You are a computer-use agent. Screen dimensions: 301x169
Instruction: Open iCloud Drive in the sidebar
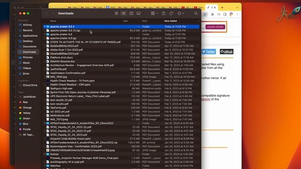tap(30, 85)
